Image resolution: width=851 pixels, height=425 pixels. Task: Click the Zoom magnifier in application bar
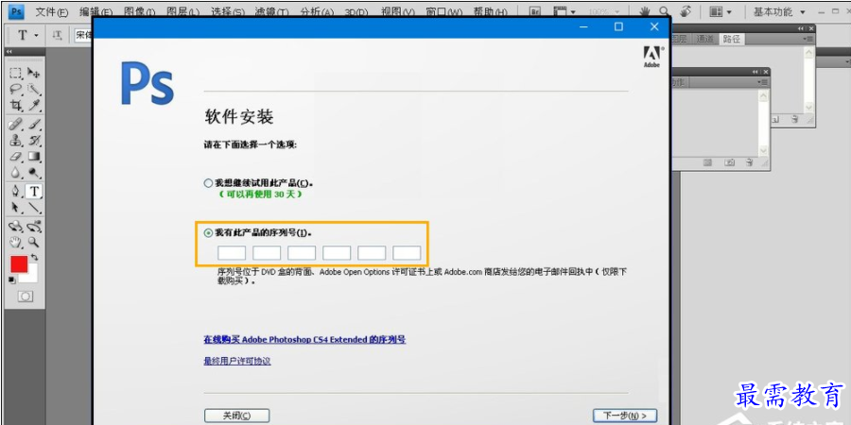[x=665, y=11]
